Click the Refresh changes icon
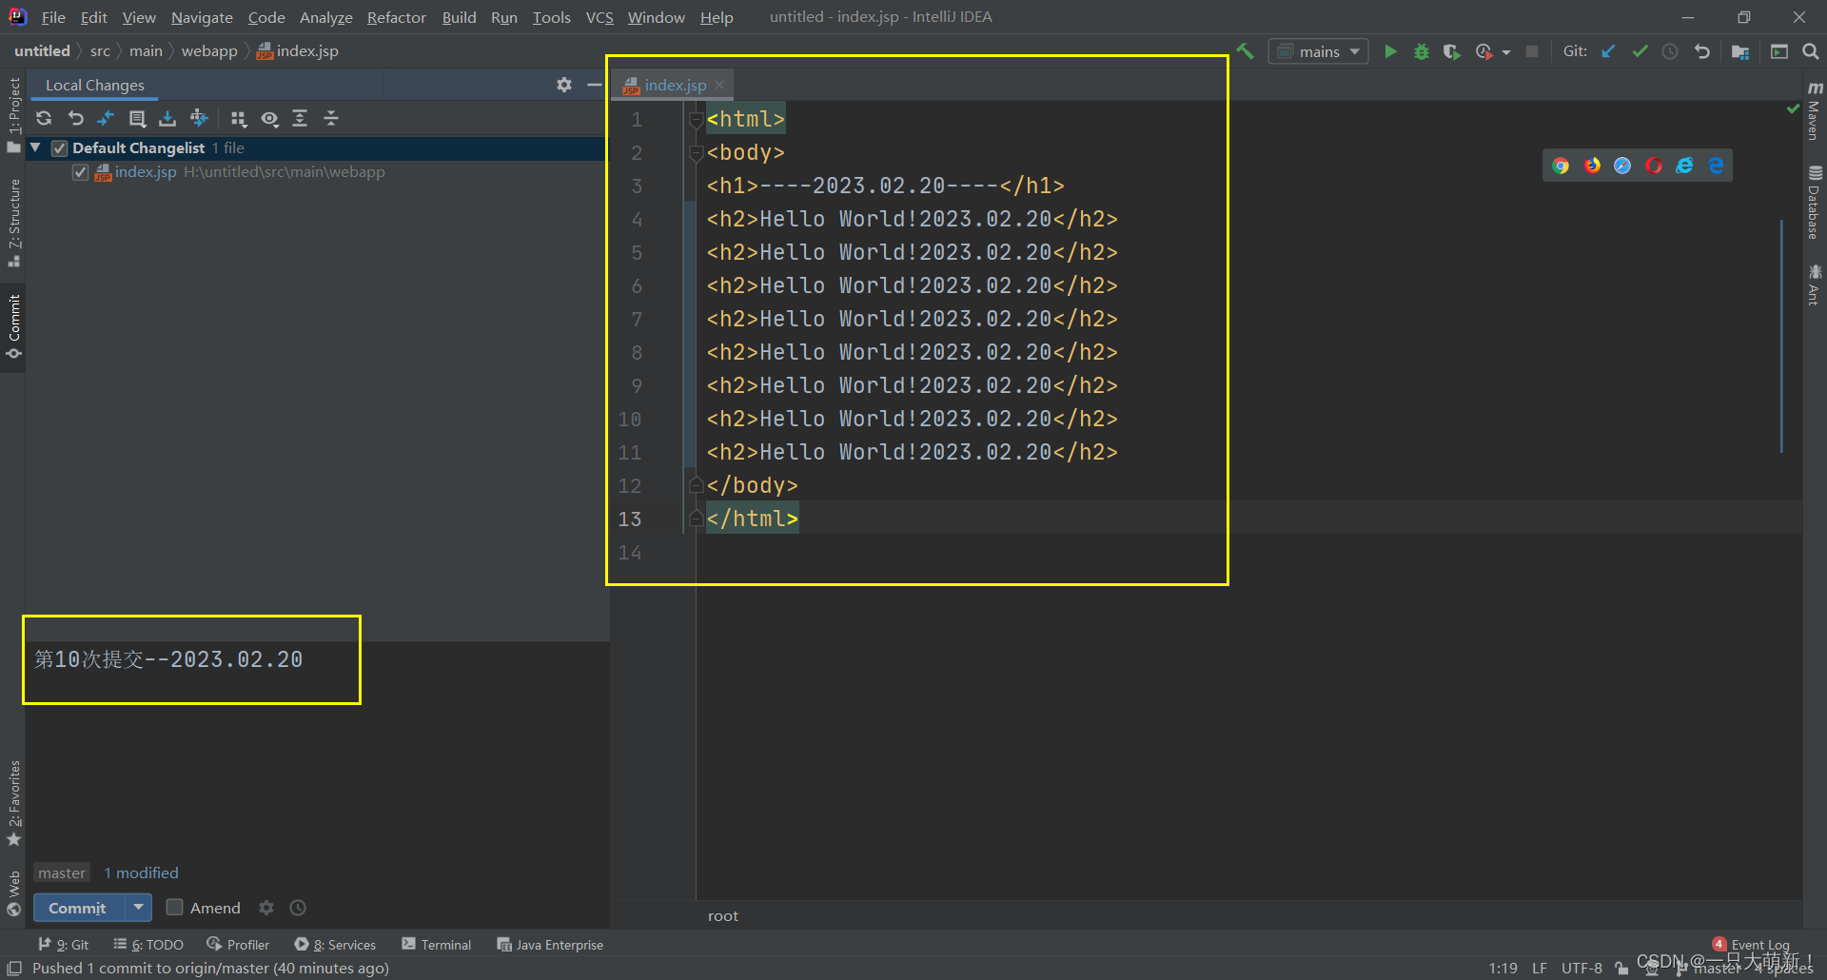The height and width of the screenshot is (980, 1827). tap(44, 118)
